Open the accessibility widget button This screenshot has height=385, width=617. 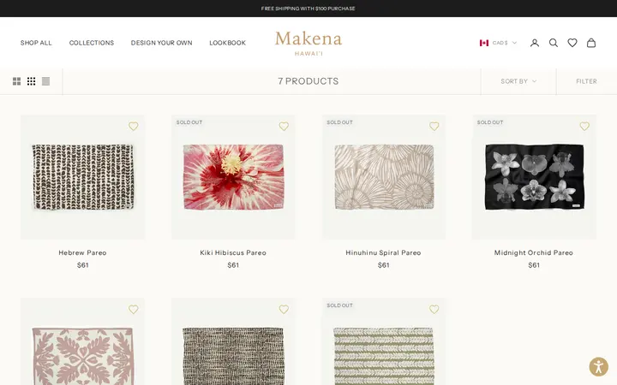598,367
